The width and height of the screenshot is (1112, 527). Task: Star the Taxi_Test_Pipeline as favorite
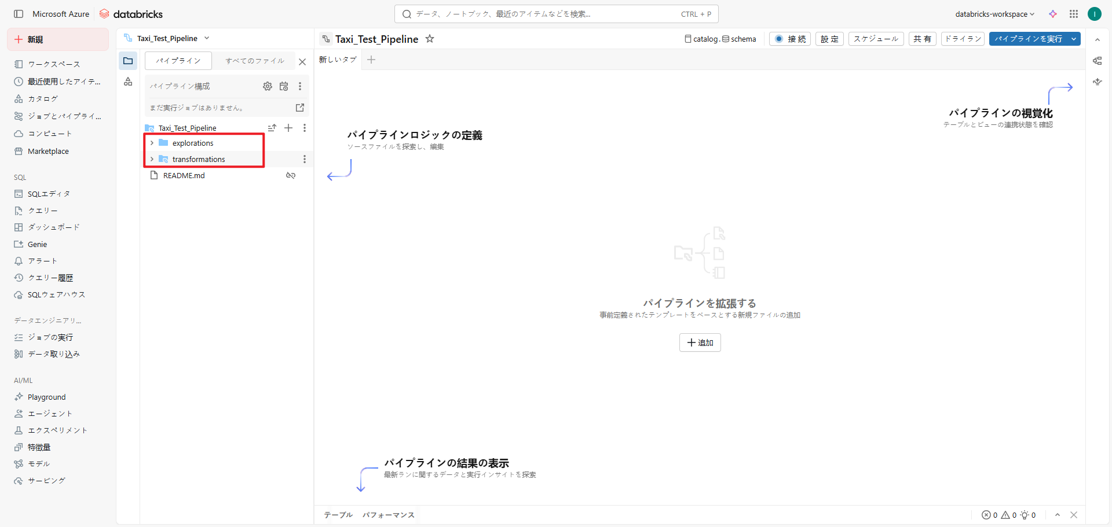pyautogui.click(x=430, y=39)
